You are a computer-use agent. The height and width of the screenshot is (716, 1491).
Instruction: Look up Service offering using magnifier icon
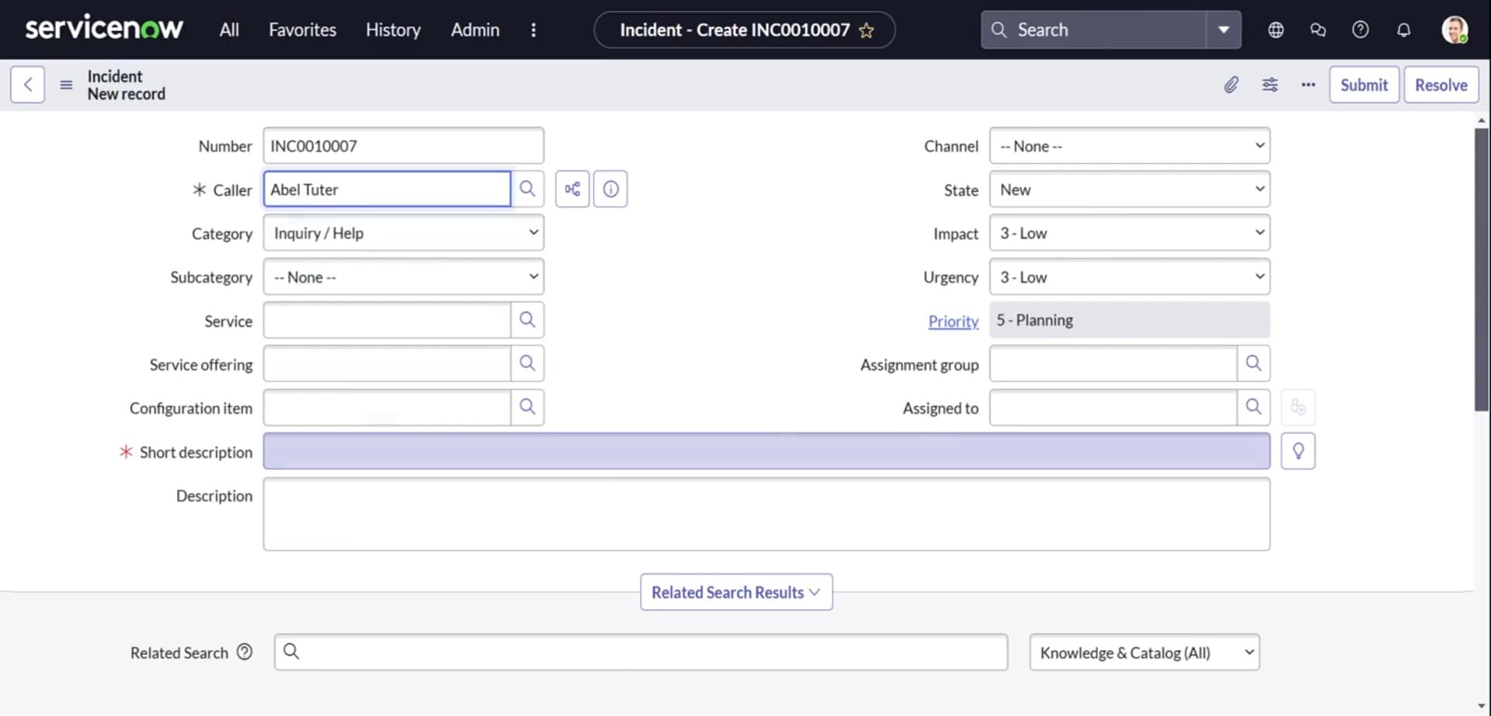click(x=527, y=363)
